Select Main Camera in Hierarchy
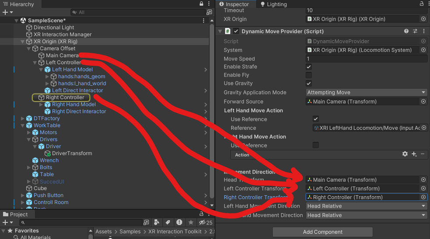The height and width of the screenshot is (239, 430). pyautogui.click(x=62, y=55)
